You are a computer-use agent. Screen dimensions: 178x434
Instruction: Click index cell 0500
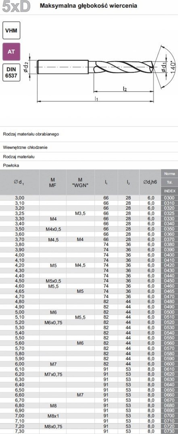coord(170,312)
